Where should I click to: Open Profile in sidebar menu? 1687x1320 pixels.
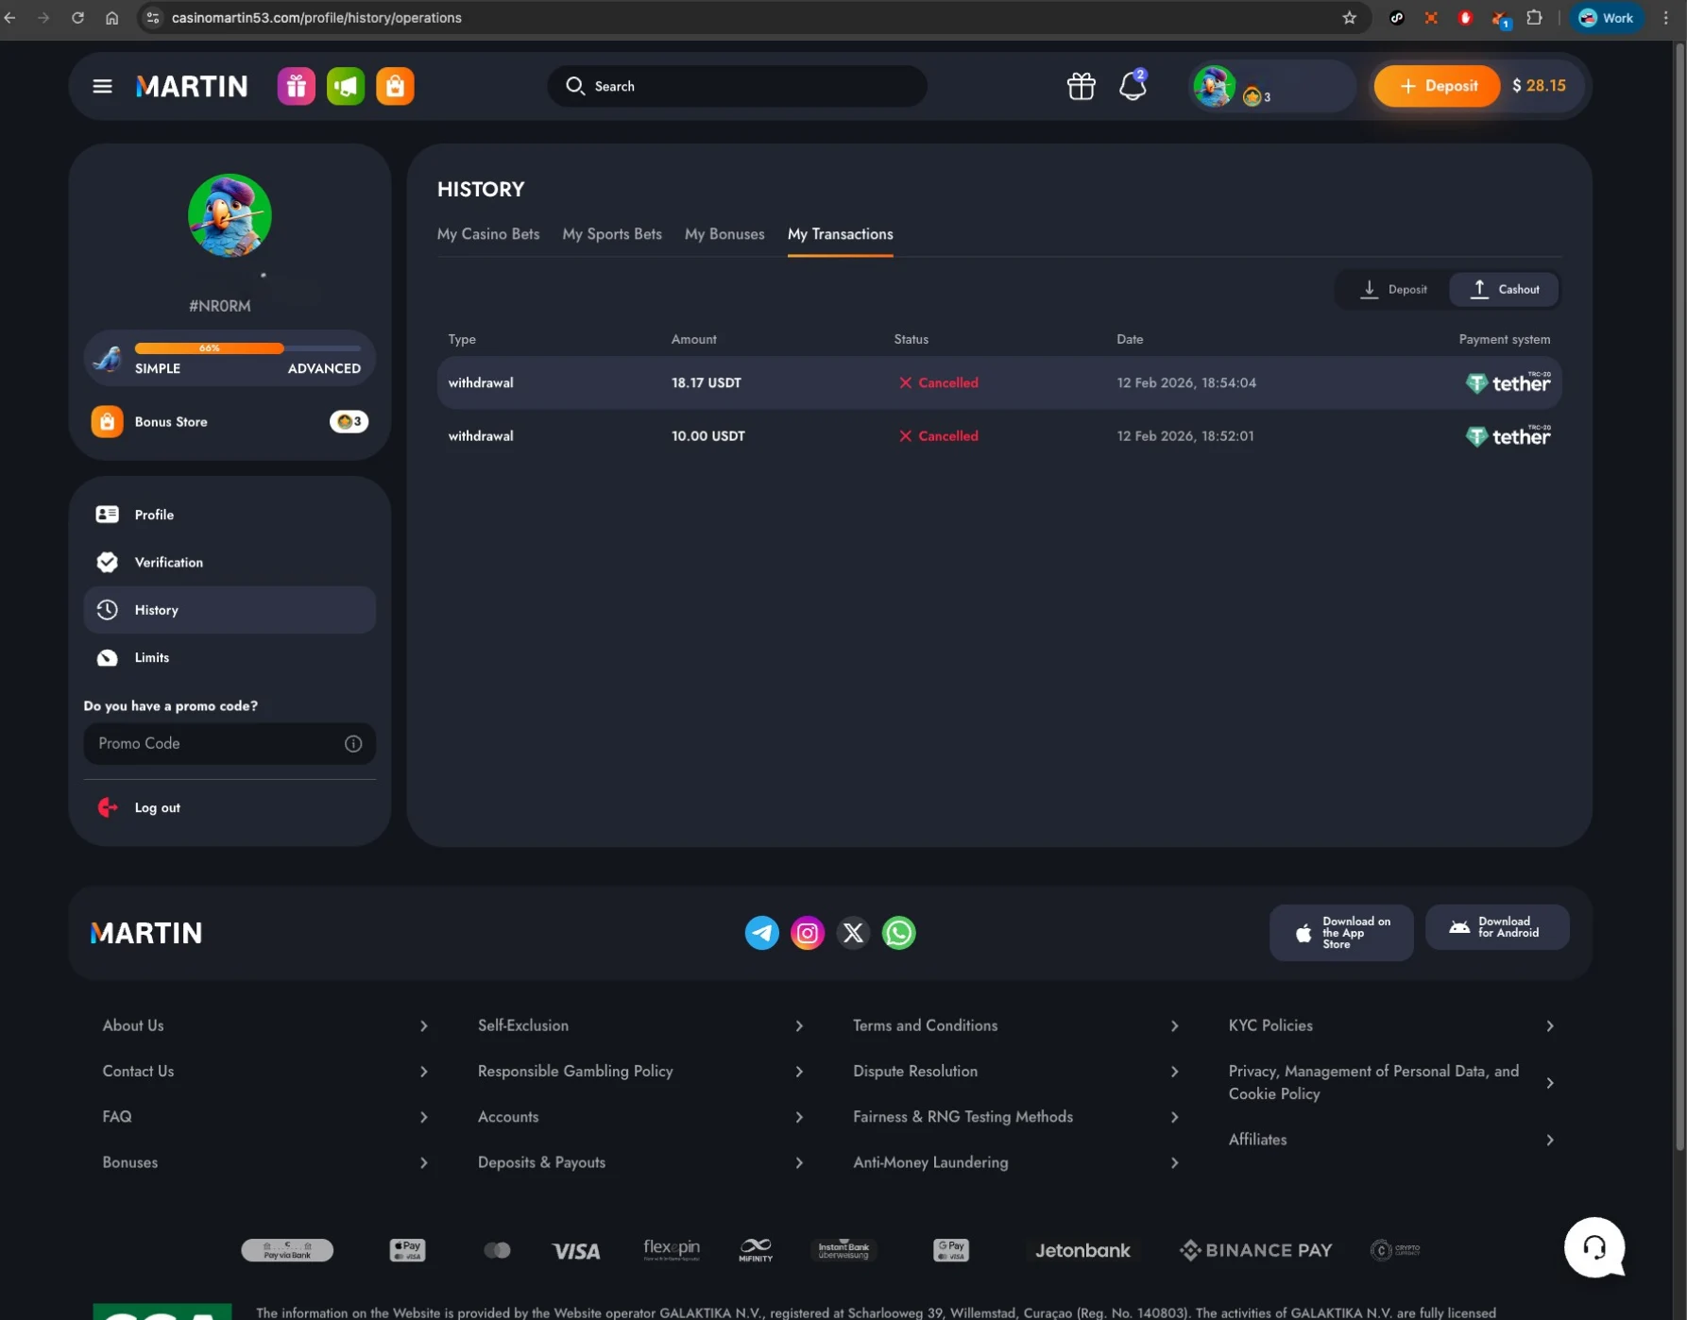click(230, 515)
